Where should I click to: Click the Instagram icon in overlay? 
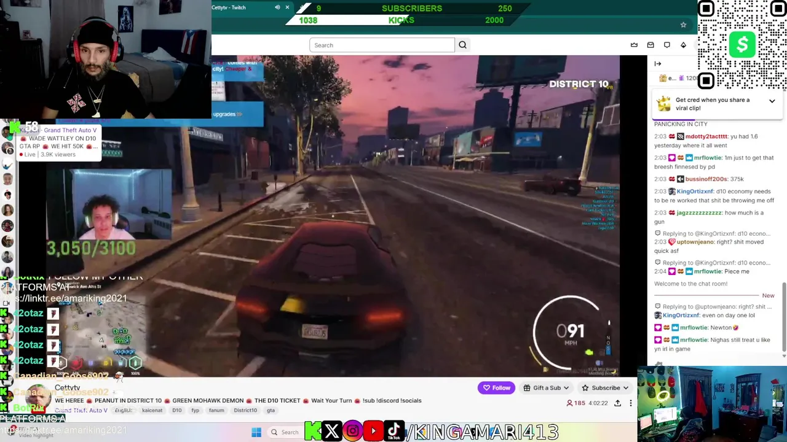pyautogui.click(x=353, y=432)
